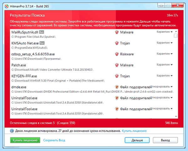Open Карантин dropdown for cdbxp_setup_4.5.6.6059.exe
Viewport: 188px width, 151px height.
(x=164, y=54)
